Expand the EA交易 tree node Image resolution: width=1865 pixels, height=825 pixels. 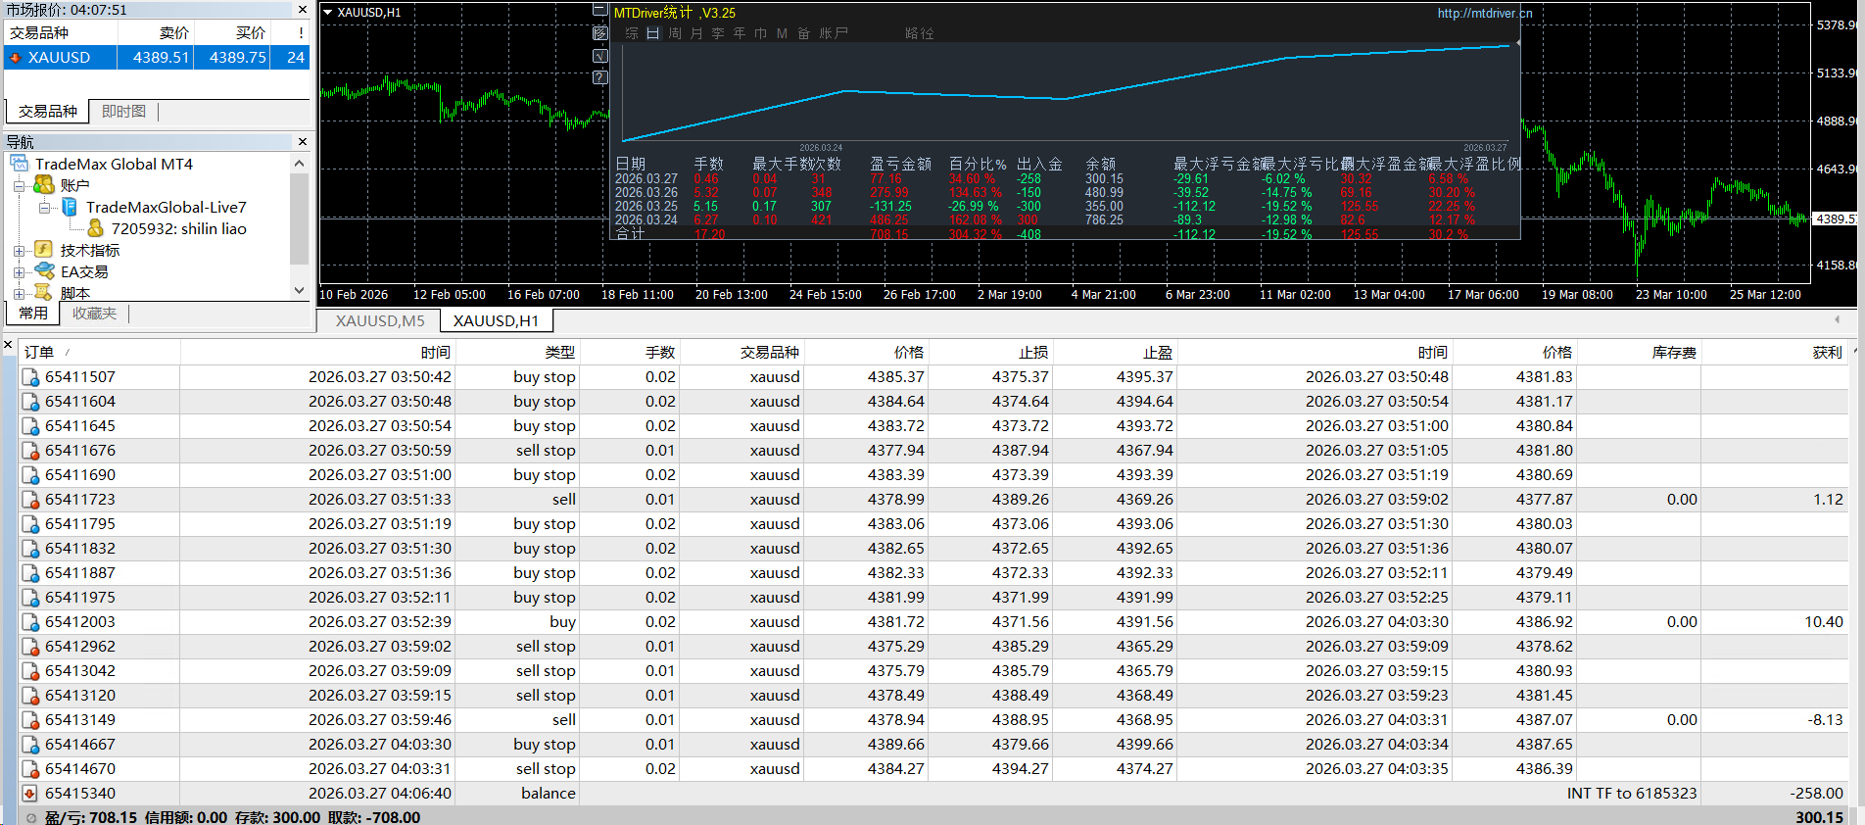pos(19,272)
